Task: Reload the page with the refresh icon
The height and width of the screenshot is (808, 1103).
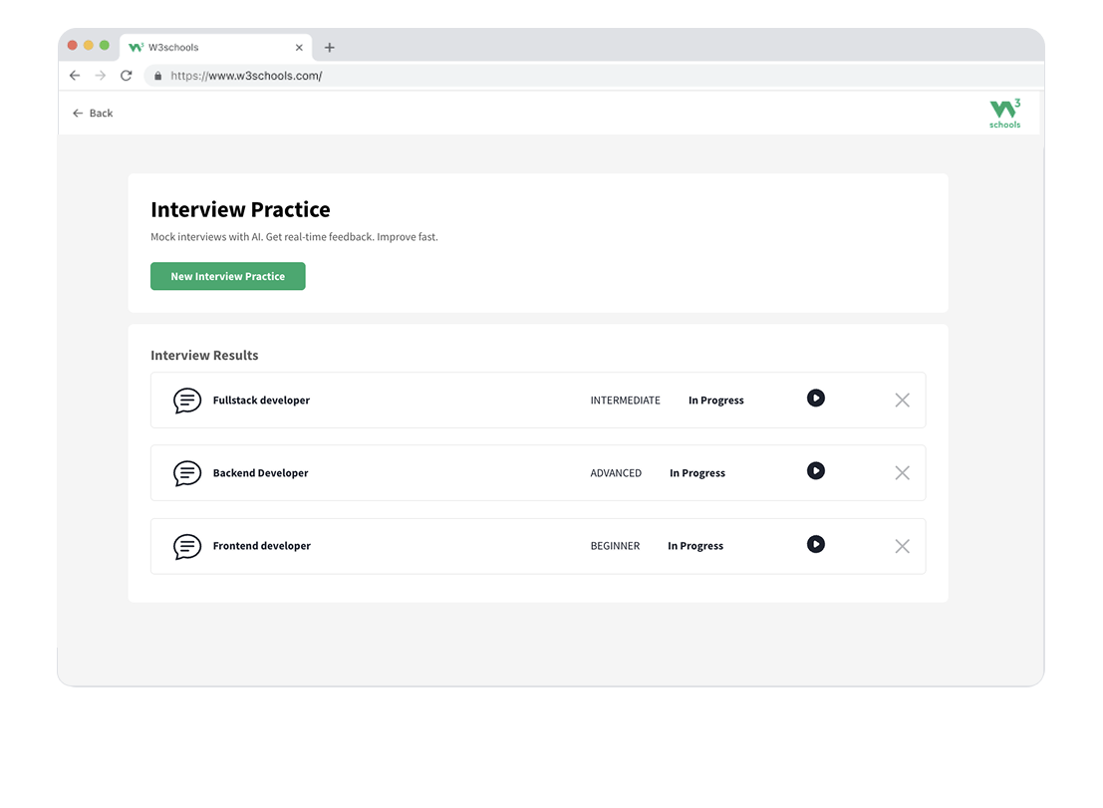Action: coord(127,76)
